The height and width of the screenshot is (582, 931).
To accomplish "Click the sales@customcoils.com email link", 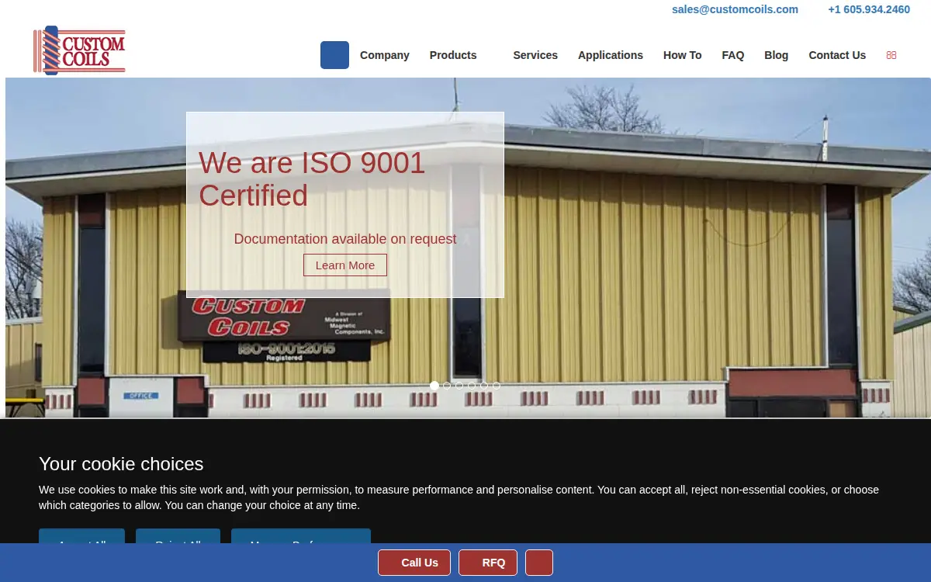I will (x=735, y=9).
